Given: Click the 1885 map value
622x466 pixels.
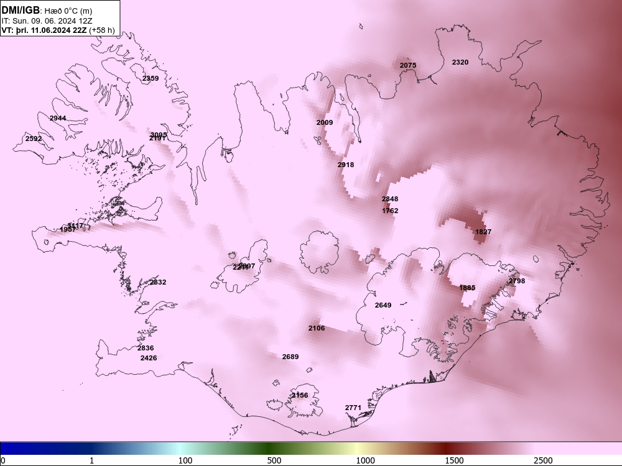Looking at the screenshot, I should pos(467,288).
